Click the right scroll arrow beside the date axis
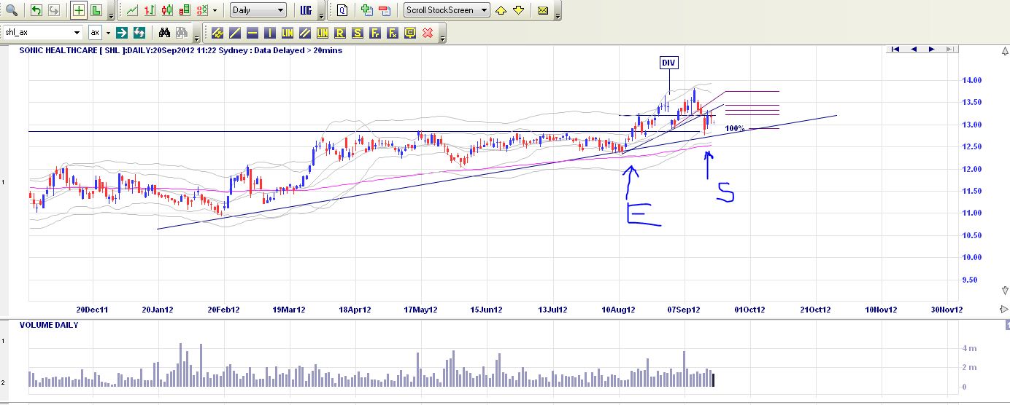The width and height of the screenshot is (1010, 405). (x=1003, y=310)
